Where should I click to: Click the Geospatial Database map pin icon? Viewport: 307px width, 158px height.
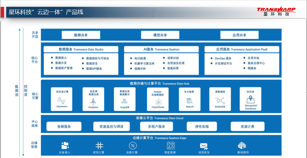pyautogui.click(x=251, y=99)
